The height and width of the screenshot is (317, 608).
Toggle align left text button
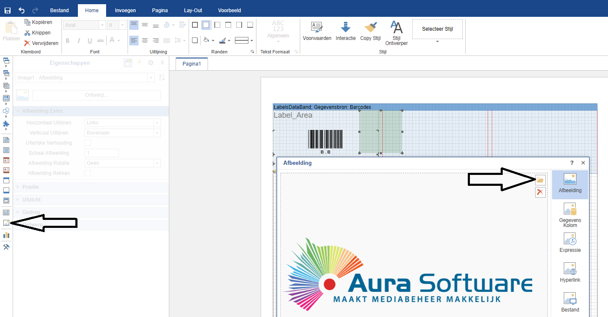[133, 40]
